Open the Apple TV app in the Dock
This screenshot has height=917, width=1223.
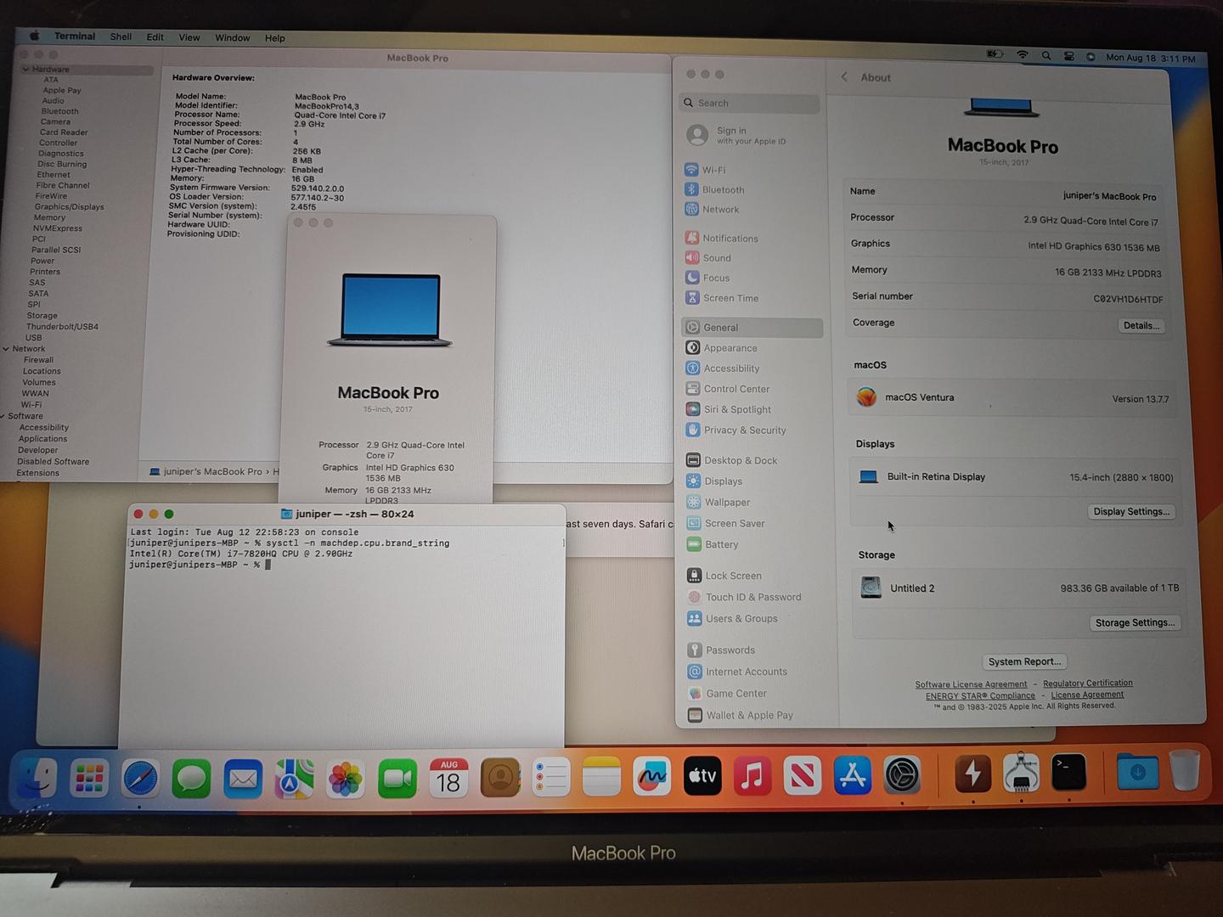click(702, 775)
